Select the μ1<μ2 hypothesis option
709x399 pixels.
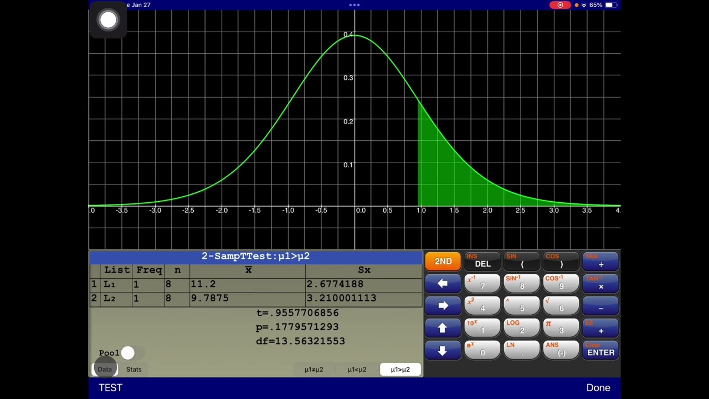(x=357, y=369)
